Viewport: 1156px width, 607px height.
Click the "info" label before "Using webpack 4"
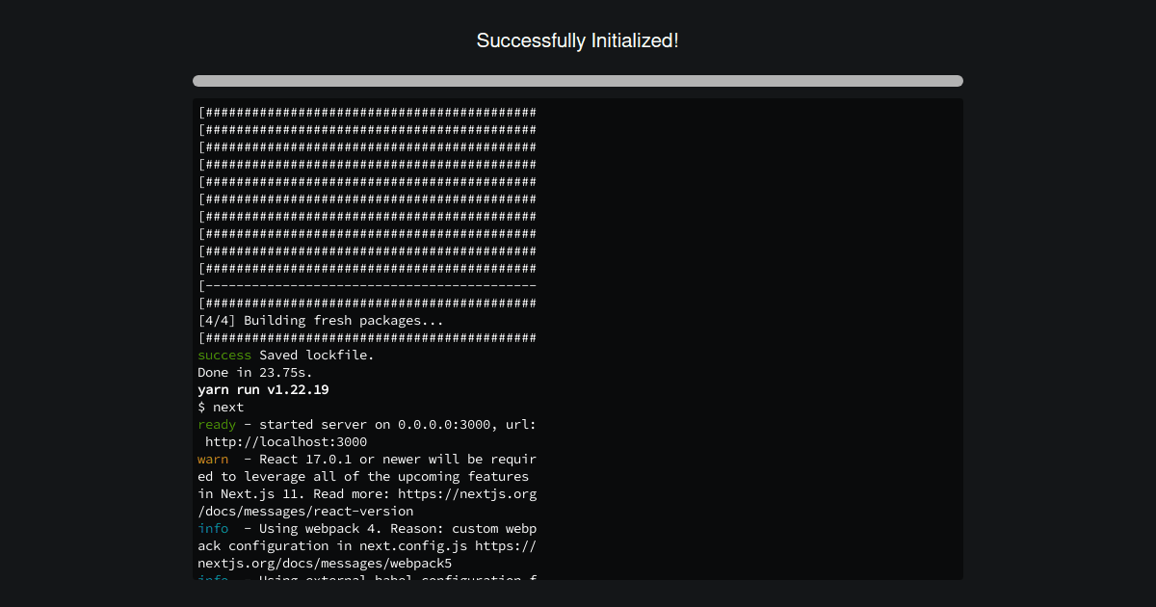click(213, 529)
